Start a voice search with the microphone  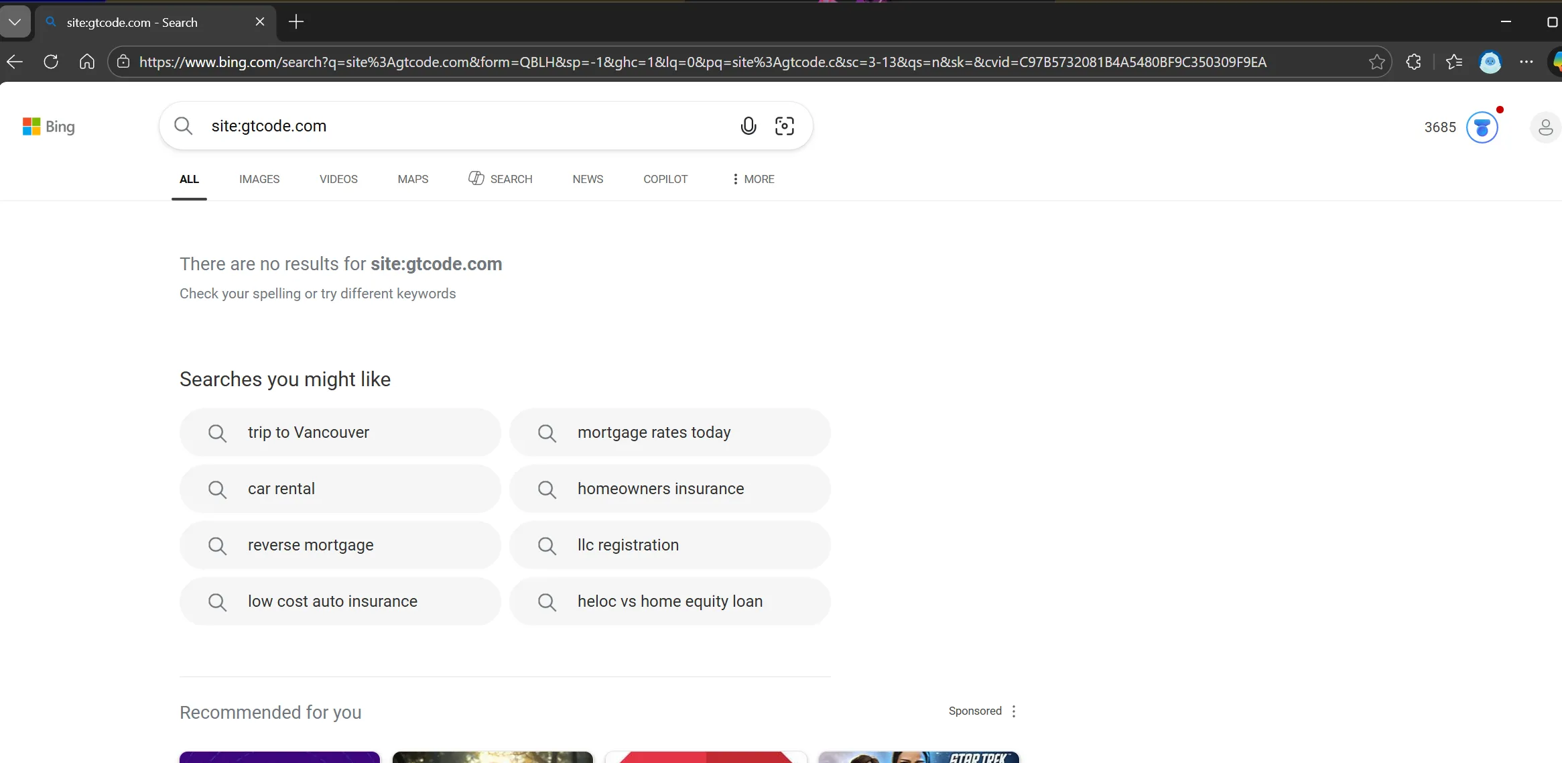coord(749,125)
